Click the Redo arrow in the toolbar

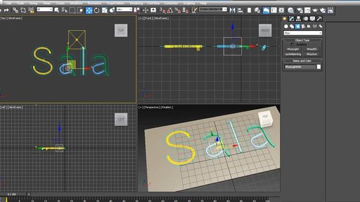[x=6, y=10]
